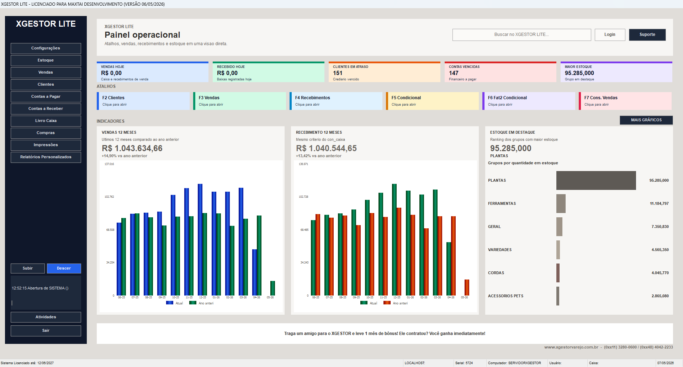
Task: Click the blue Atual legend swatch in Vendas chart
Action: coord(170,303)
